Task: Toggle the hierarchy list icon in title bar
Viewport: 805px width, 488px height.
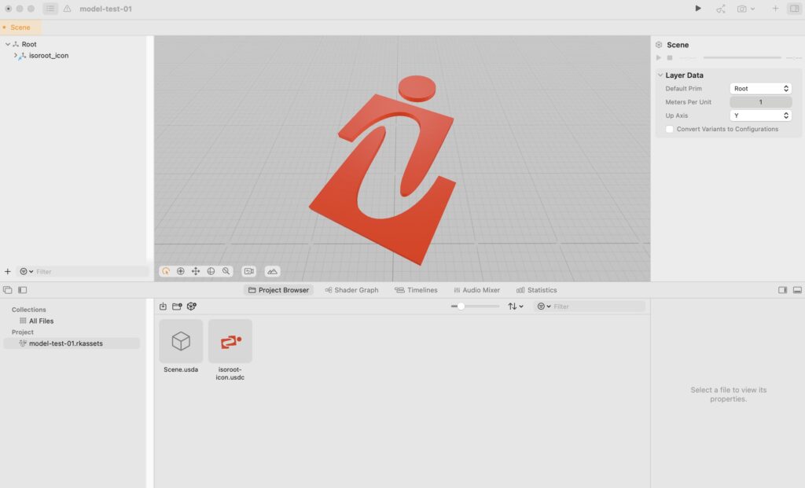Action: tap(50, 9)
